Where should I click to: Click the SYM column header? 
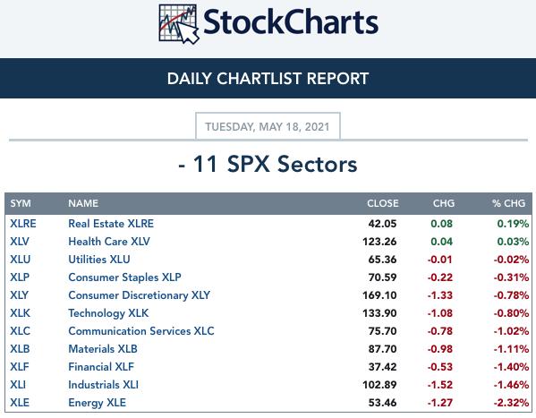point(21,203)
